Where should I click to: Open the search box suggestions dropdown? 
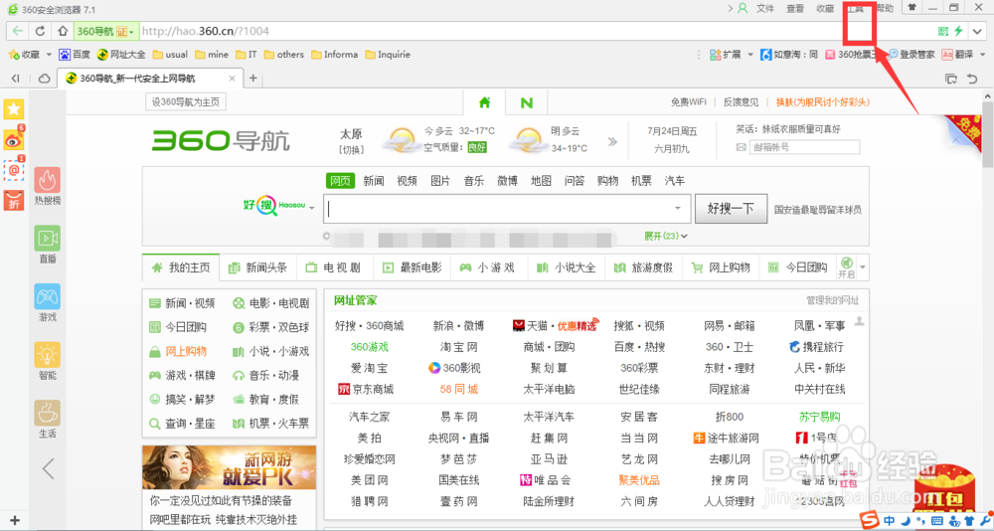tap(678, 208)
